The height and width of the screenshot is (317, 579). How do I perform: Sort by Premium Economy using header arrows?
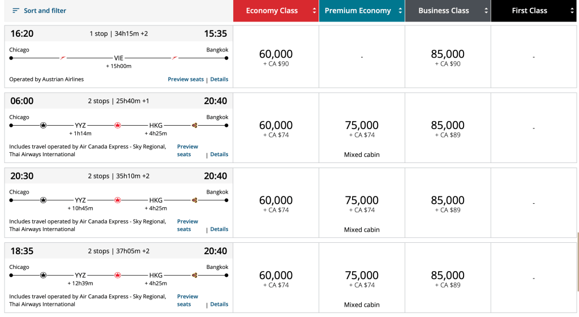point(400,11)
